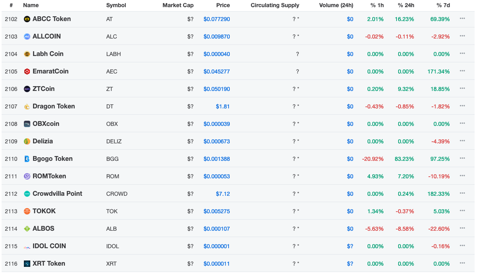Viewport: 477px width, 274px height.
Task: Click the ROMToken logo icon
Action: 27,176
